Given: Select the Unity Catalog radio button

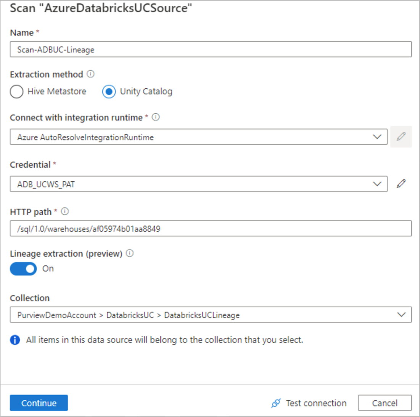Looking at the screenshot, I should pos(109,92).
